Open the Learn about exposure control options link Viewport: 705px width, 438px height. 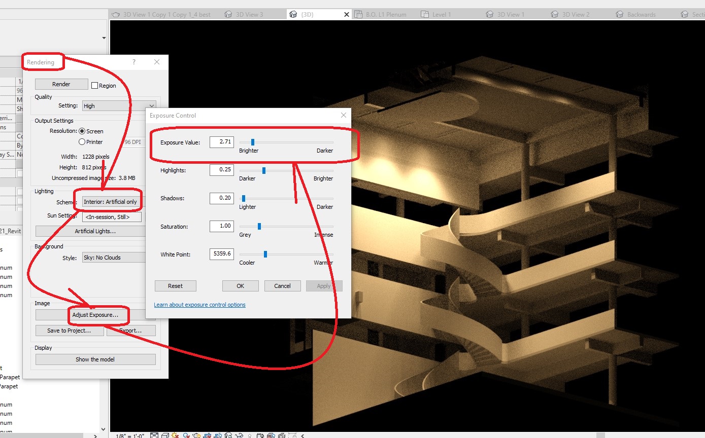pyautogui.click(x=199, y=304)
